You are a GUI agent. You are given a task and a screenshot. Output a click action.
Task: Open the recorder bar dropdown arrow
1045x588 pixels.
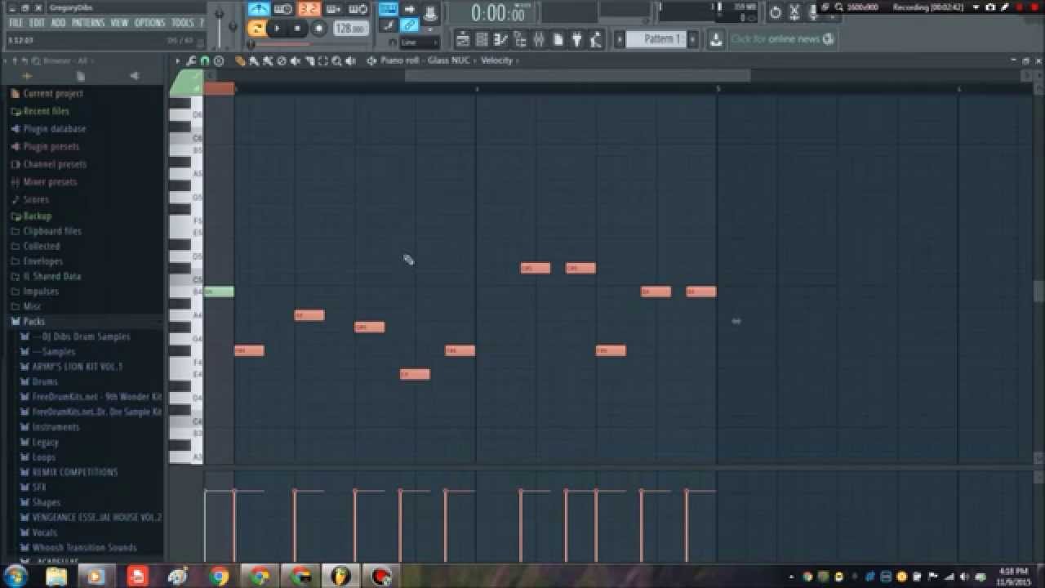976,7
